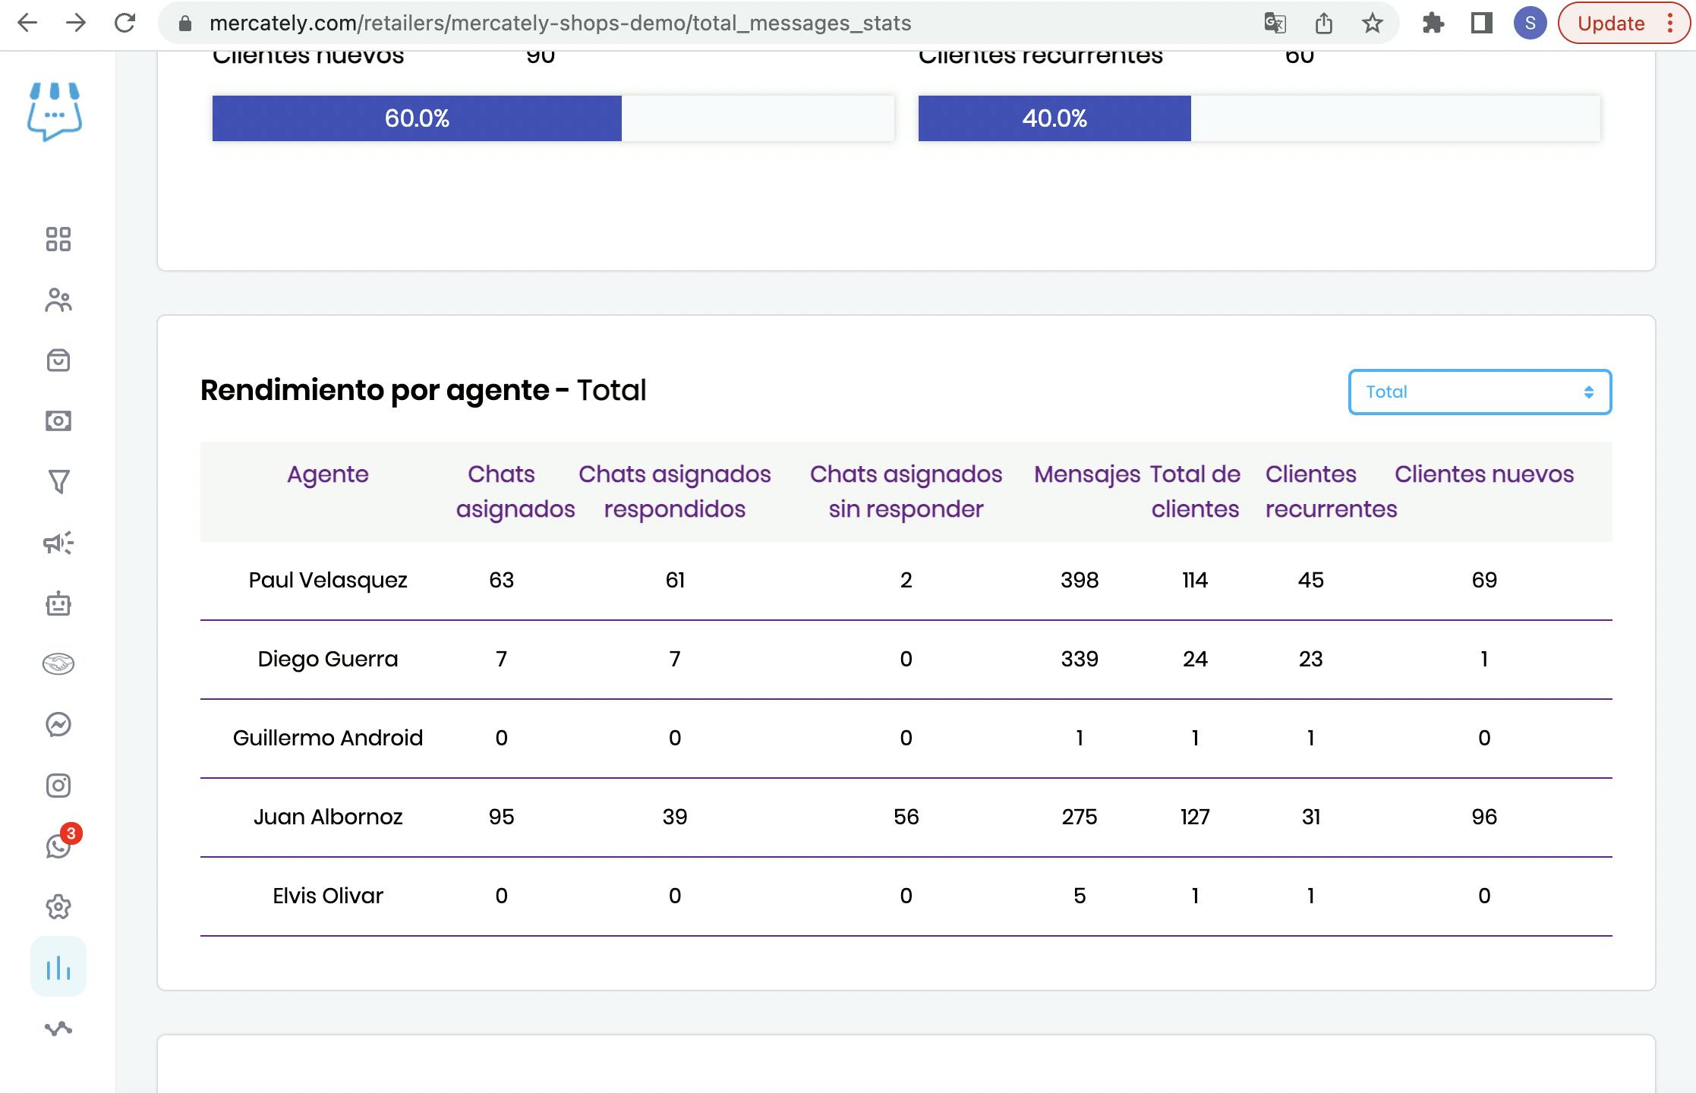
Task: Click the 56 unanswered chats for Juan Albornoz
Action: click(x=906, y=817)
